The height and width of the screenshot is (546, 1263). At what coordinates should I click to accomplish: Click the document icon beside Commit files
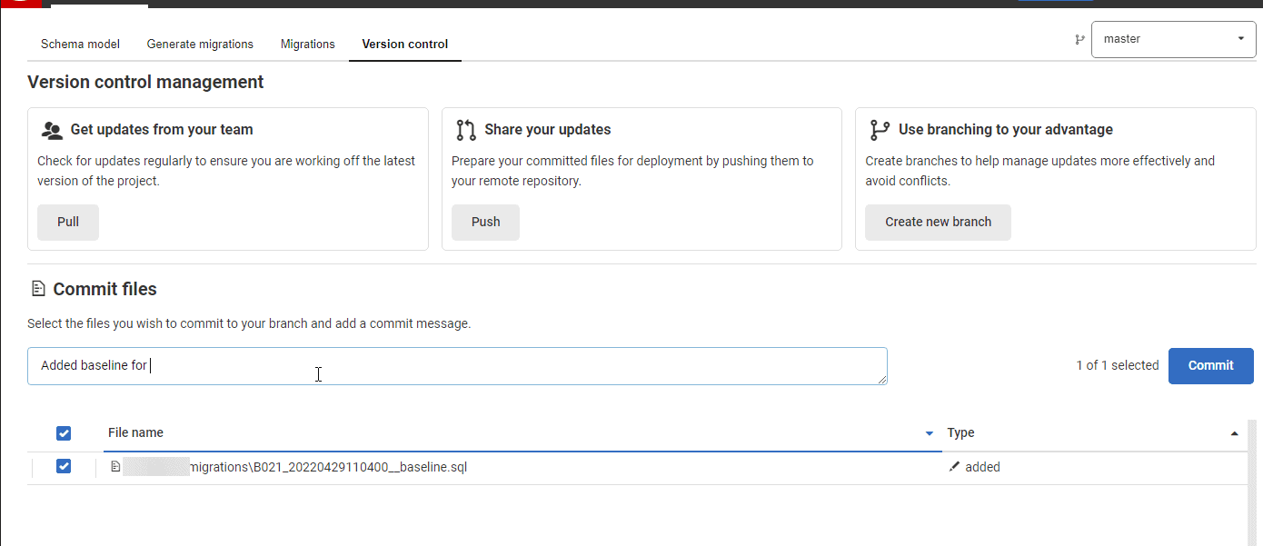[x=37, y=289]
